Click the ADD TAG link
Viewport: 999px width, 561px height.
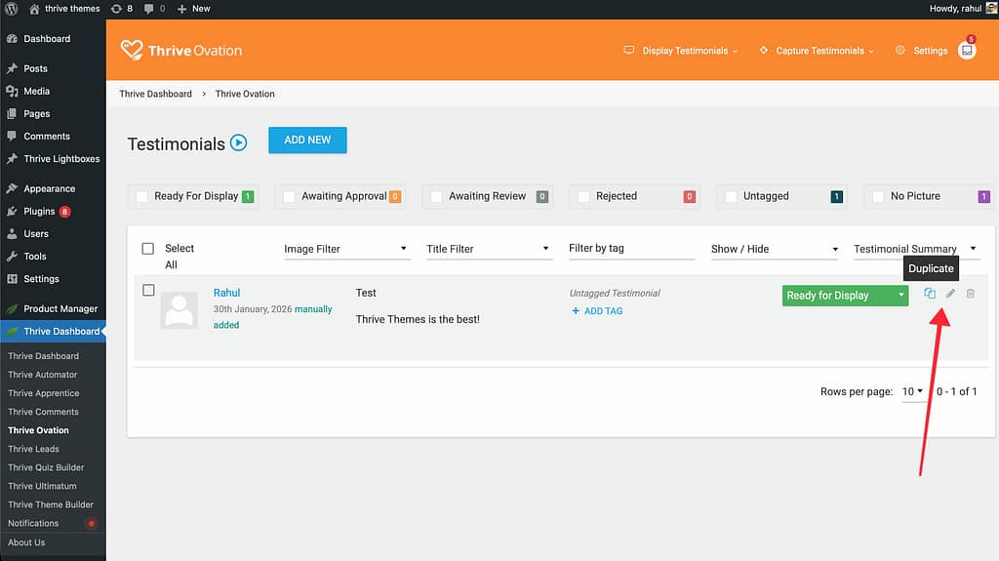coord(597,311)
